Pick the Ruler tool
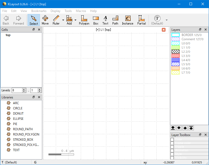This screenshot has width=209, height=165. [x=56, y=20]
